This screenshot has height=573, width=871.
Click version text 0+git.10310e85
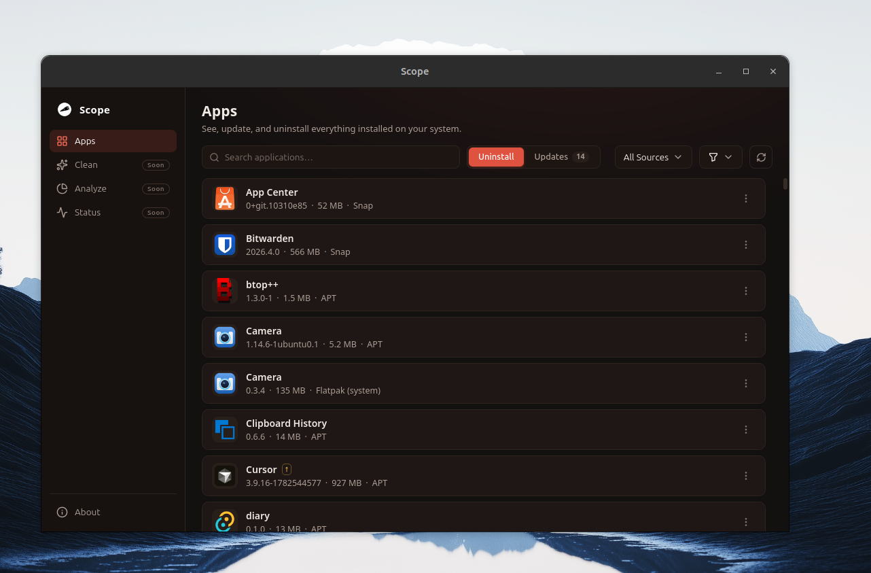(x=277, y=205)
